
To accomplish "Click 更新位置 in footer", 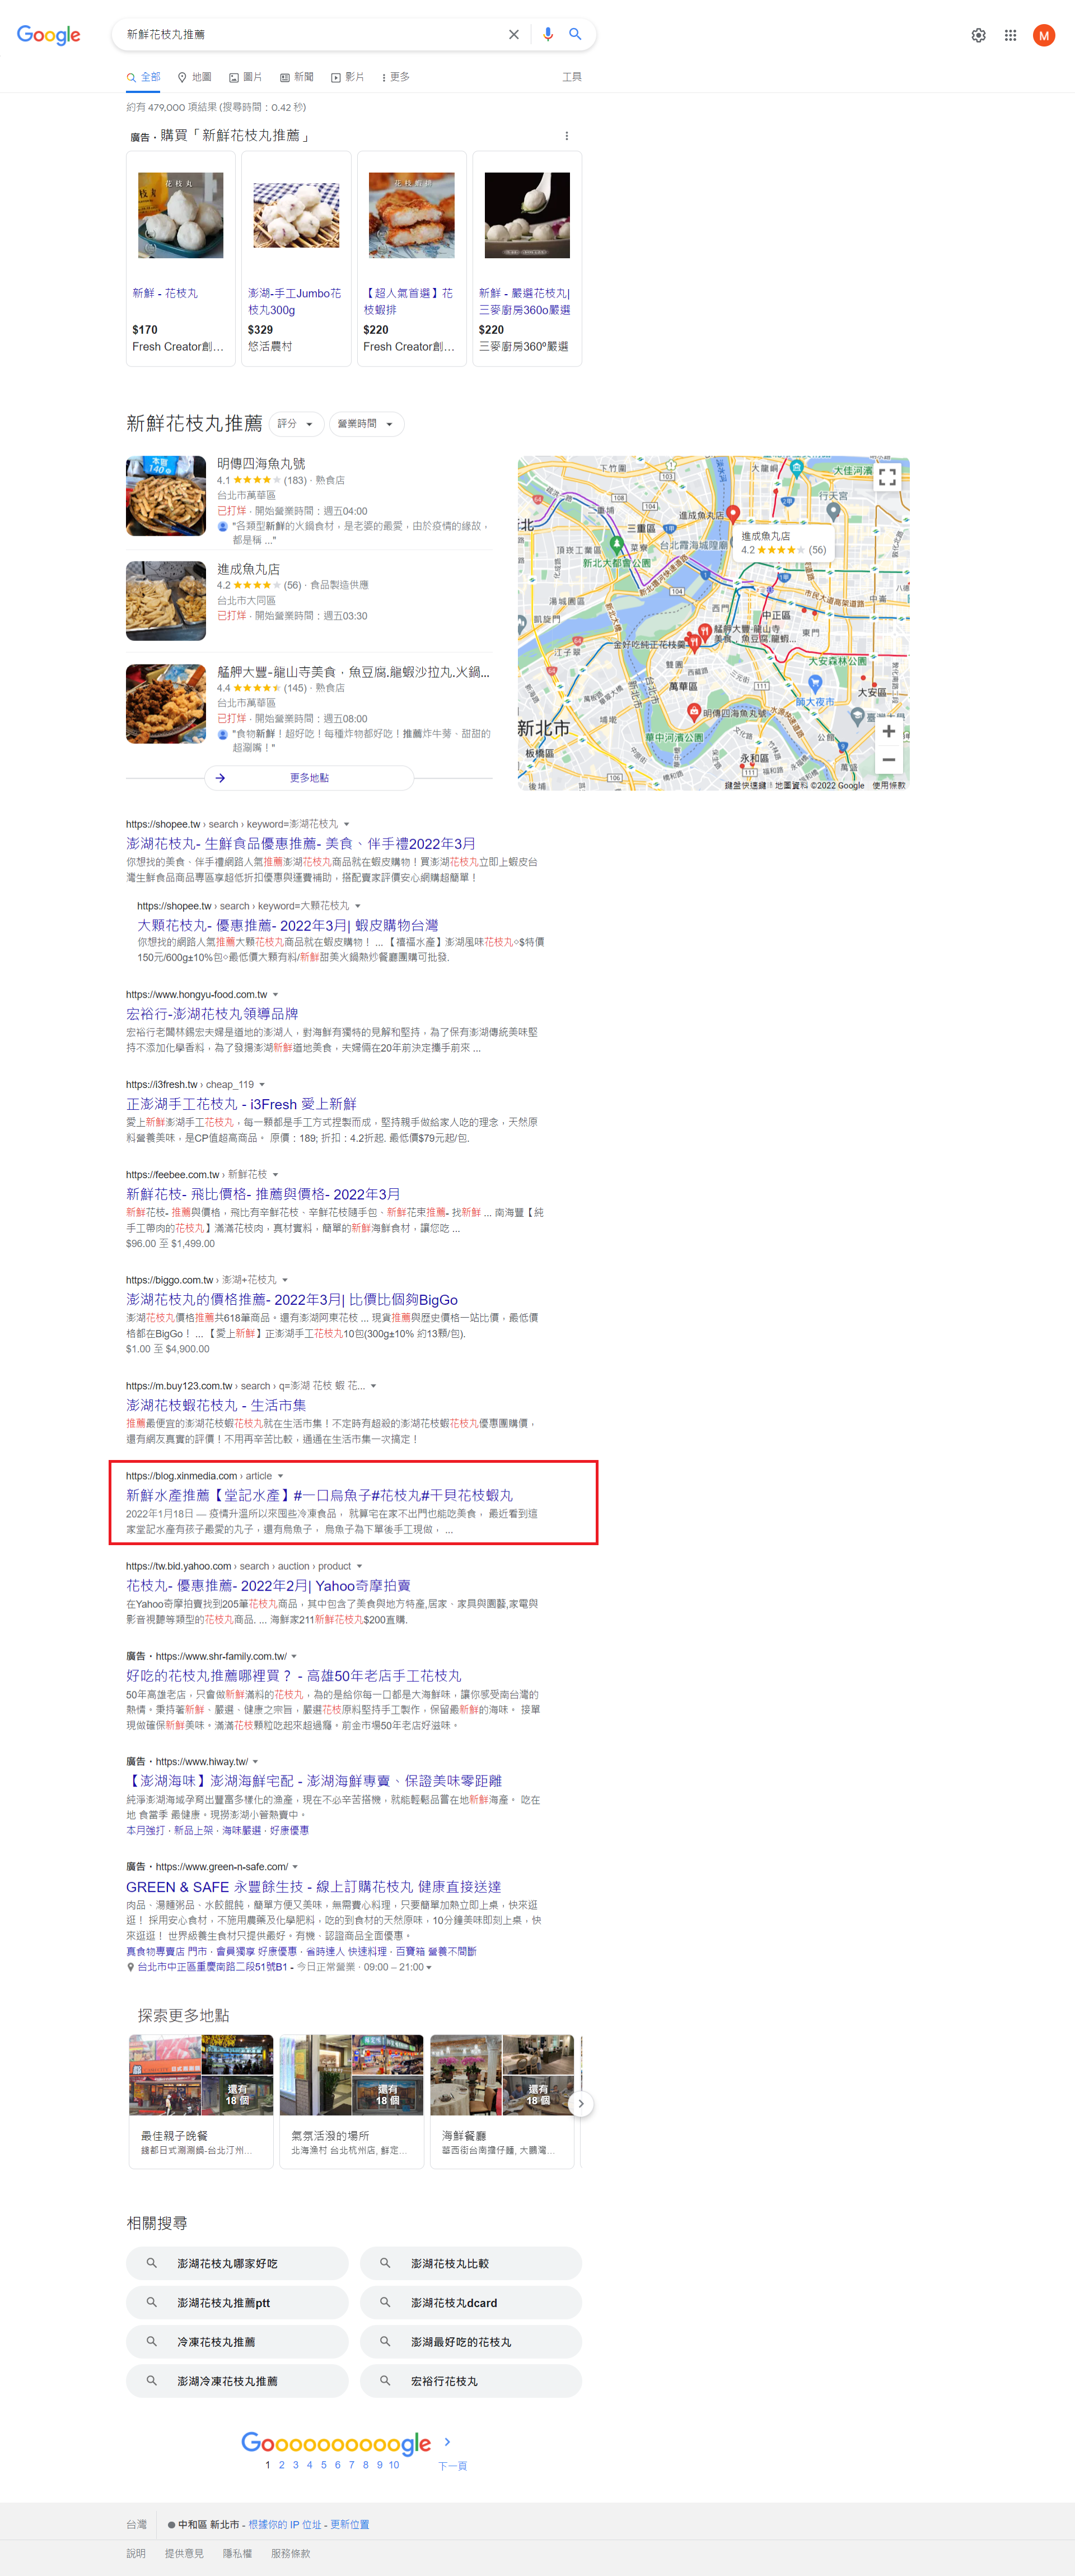I will tap(350, 2524).
